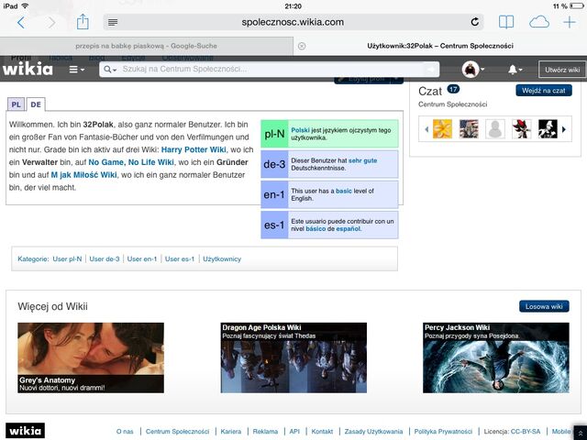Focus the Szukaj na Centrum Społeczności field
The width and height of the screenshot is (587, 440).
271,70
